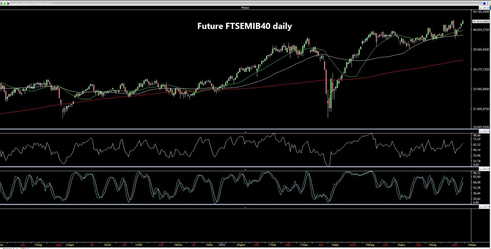The height and width of the screenshot is (249, 491).
Task: Click the Future FTSEMIB40 daily chart title
Action: click(245, 26)
